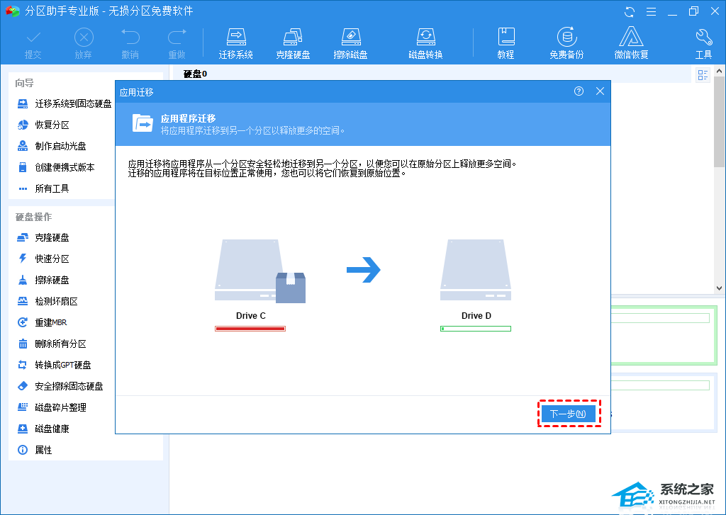Click the scrollbar down arrow at right
This screenshot has width=726, height=515.
click(x=719, y=288)
